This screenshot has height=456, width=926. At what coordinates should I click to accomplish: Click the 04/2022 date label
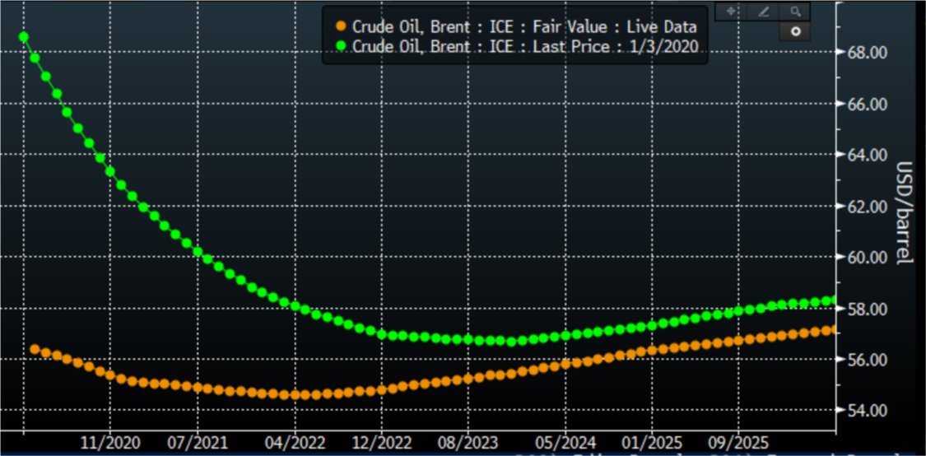pos(295,442)
